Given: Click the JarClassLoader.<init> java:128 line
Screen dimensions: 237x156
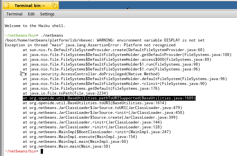Looking at the screenshot, I should coord(92,127).
